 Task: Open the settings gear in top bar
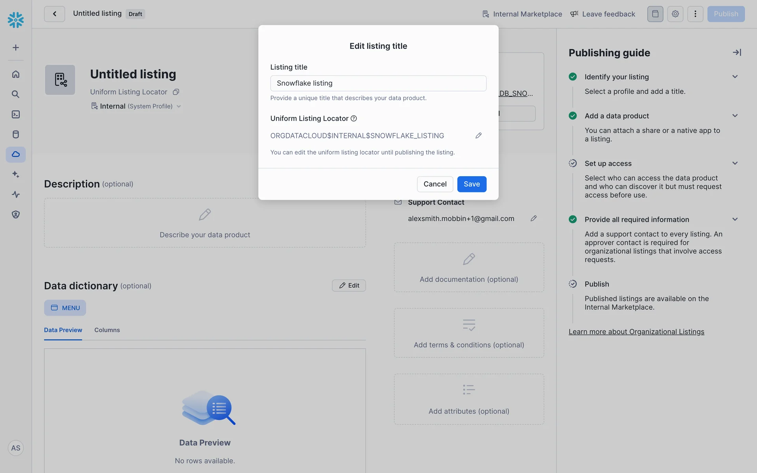pyautogui.click(x=675, y=14)
